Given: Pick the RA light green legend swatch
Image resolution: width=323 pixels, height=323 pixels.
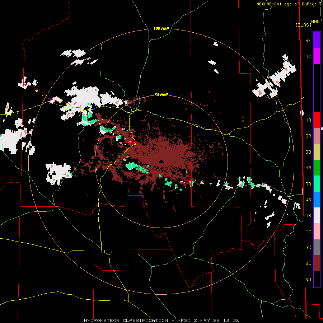Looking at the screenshot, I should coord(317,184).
